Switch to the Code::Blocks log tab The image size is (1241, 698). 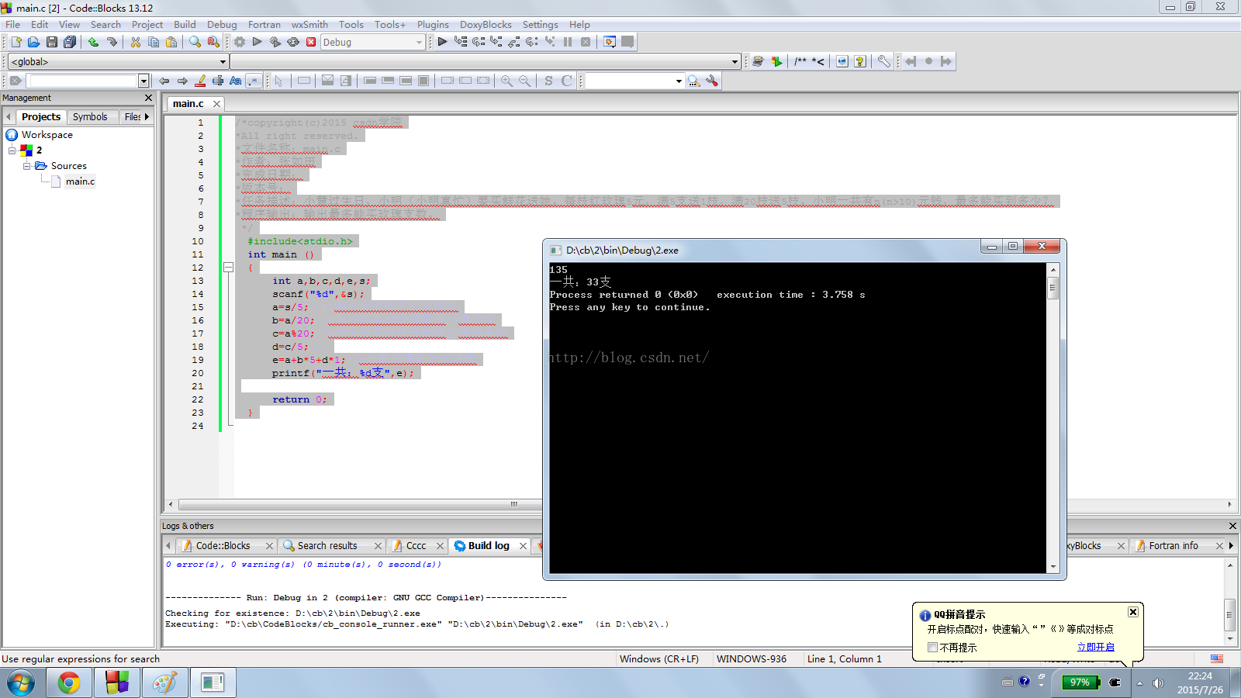coord(223,545)
